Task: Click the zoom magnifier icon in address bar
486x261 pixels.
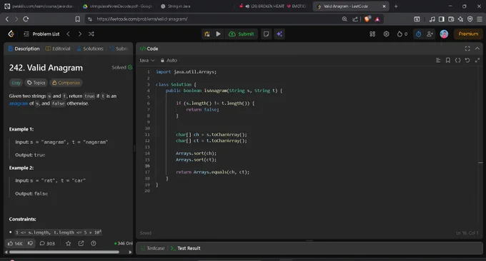Action: point(344,19)
